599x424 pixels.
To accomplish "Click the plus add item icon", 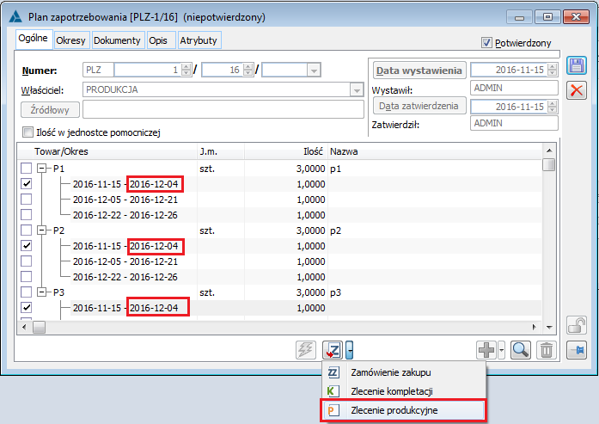I will 486,350.
